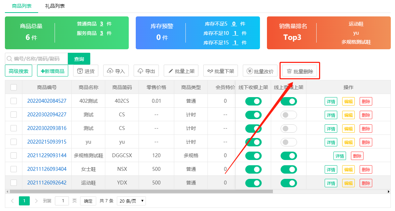Disable 线下收银上架 for 402测试

click(253, 101)
